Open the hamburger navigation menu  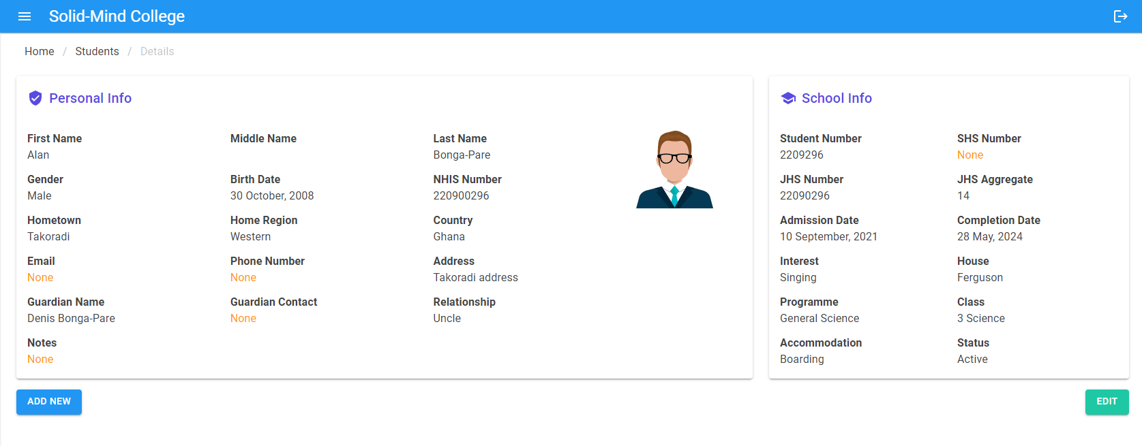point(25,16)
